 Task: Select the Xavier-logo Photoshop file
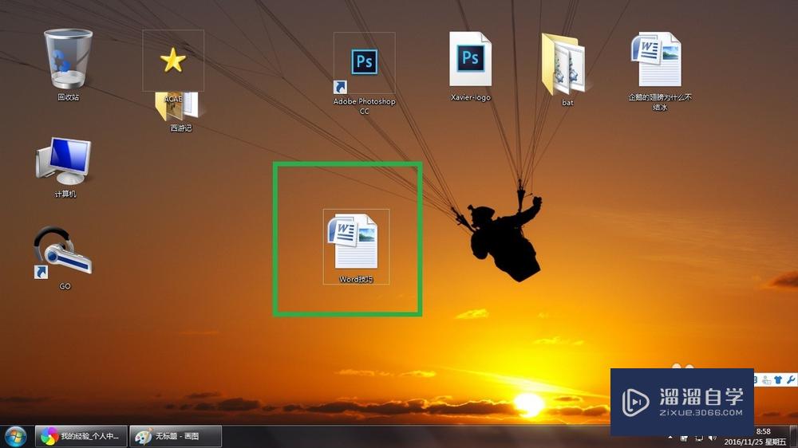(x=470, y=60)
